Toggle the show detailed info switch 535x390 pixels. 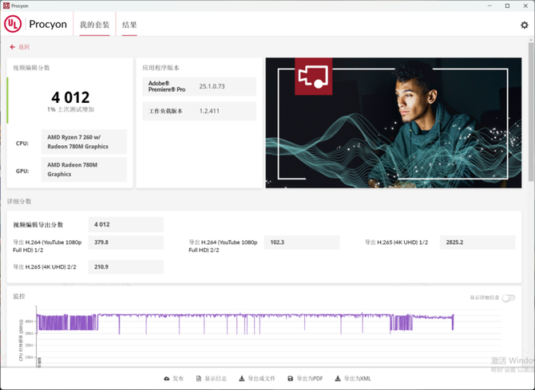[x=508, y=298]
